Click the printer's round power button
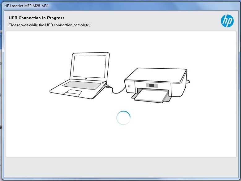Image resolution: width=241 pixels, height=181 pixels. point(128,86)
